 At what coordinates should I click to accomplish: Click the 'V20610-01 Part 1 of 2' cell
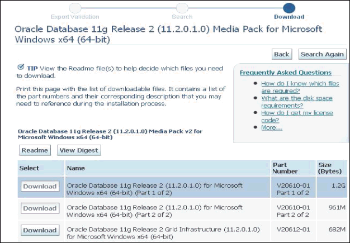coord(294,187)
